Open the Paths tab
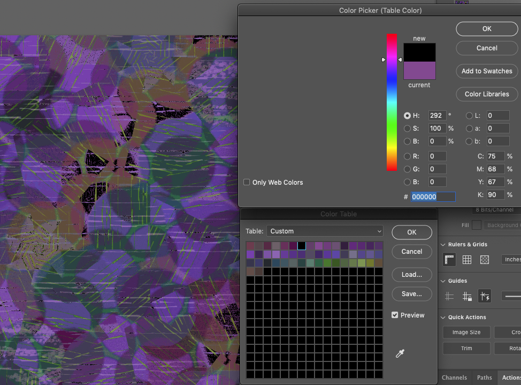The width and height of the screenshot is (521, 385). tap(484, 378)
